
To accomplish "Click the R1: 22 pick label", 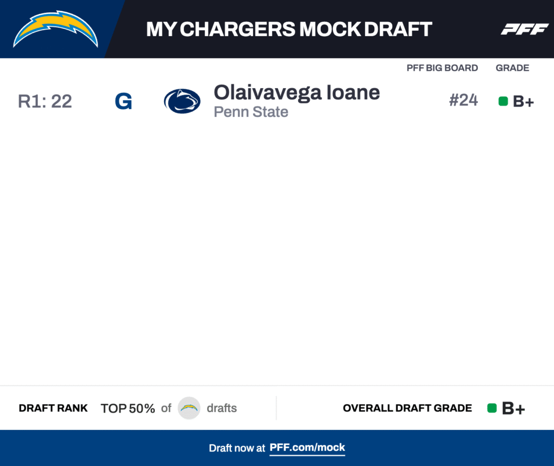I will click(x=45, y=101).
